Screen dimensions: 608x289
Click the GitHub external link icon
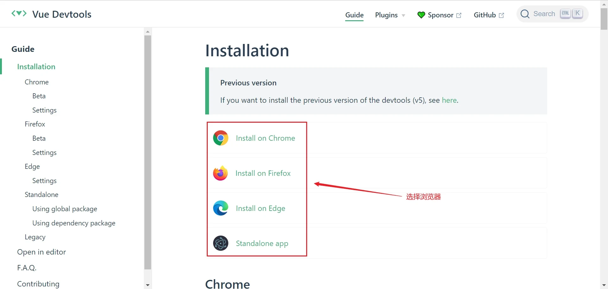pyautogui.click(x=501, y=15)
